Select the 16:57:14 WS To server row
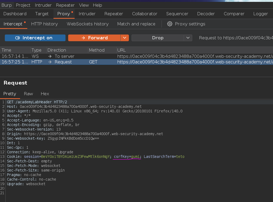 (136, 56)
